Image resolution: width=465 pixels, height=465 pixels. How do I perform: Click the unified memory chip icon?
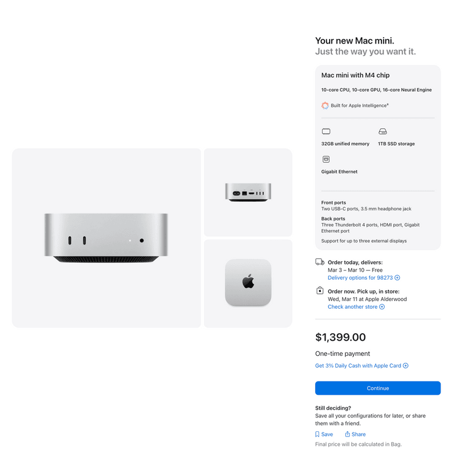pyautogui.click(x=326, y=131)
